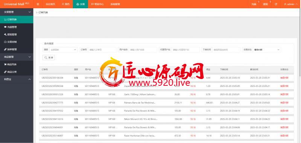
Task: Open the 帮助中心 top menu
Action: coord(97,4)
